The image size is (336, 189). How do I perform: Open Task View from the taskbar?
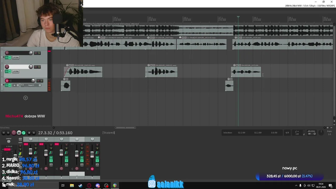point(63,186)
